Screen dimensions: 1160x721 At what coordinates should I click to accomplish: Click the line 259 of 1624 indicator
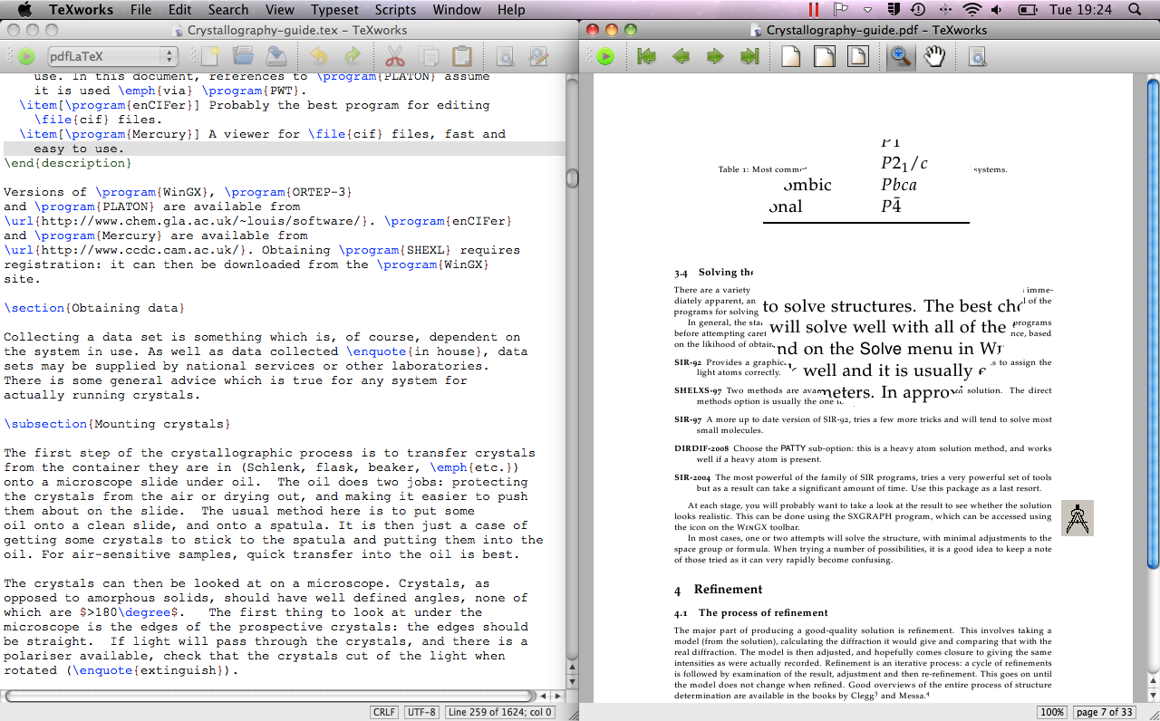500,713
